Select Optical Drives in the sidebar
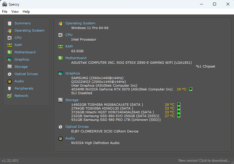The height and width of the screenshot is (164, 234). [26, 74]
